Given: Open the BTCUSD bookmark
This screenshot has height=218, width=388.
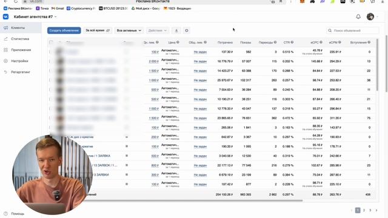Looking at the screenshot, I should [113, 8].
